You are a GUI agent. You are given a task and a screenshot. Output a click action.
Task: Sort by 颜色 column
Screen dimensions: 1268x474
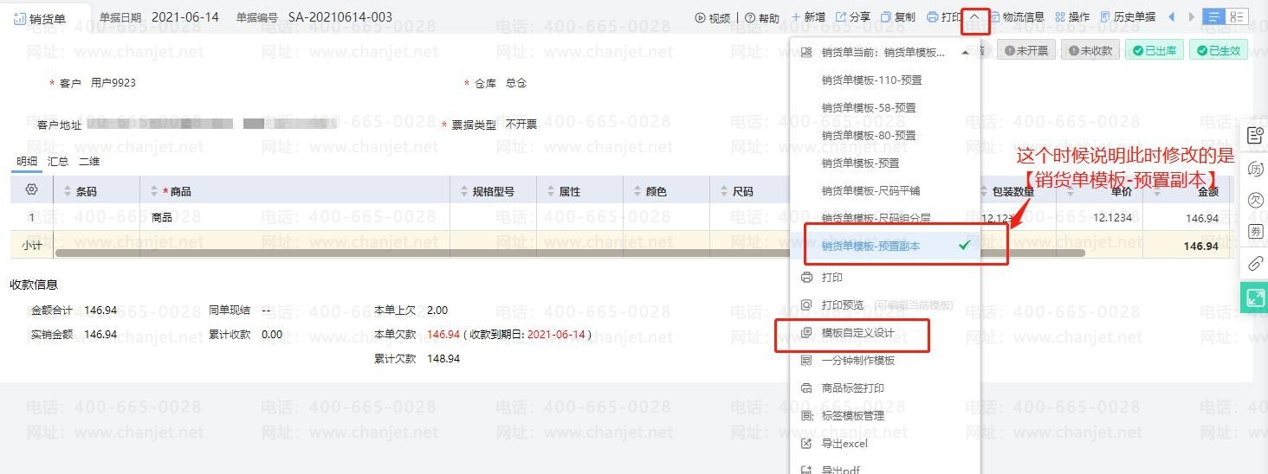(x=639, y=191)
